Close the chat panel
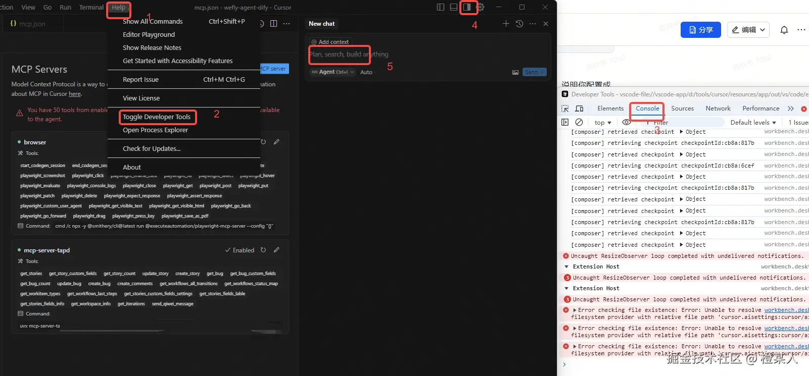The width and height of the screenshot is (809, 376). pyautogui.click(x=546, y=24)
